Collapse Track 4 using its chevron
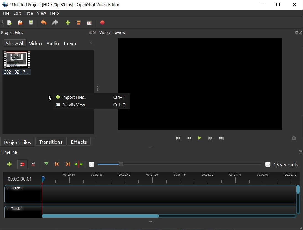303x230 pixels. point(7,209)
